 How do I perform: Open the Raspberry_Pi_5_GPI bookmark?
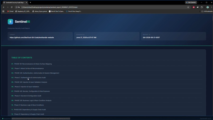[23, 11]
